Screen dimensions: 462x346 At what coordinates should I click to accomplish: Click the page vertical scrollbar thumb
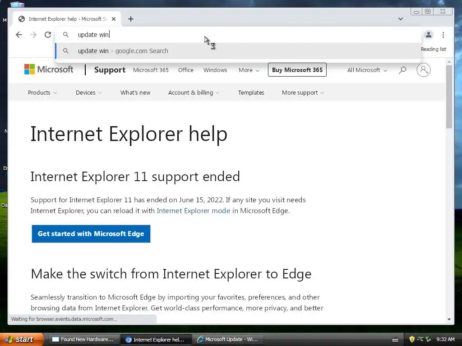tap(449, 96)
